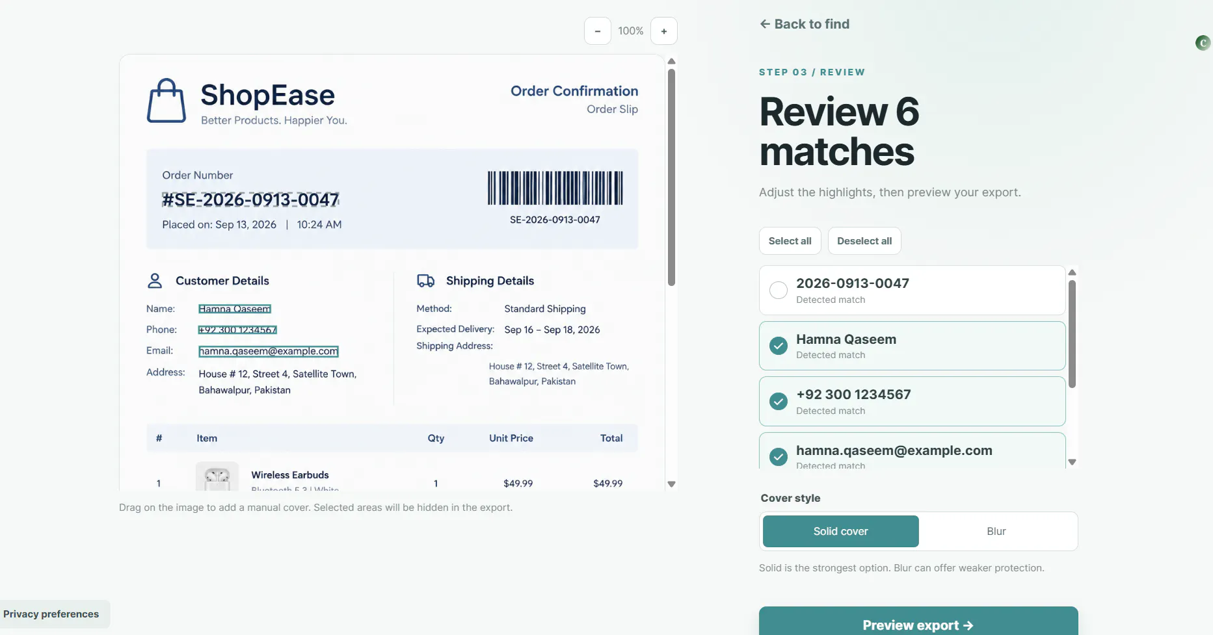Go back via Back to find link

click(x=805, y=24)
